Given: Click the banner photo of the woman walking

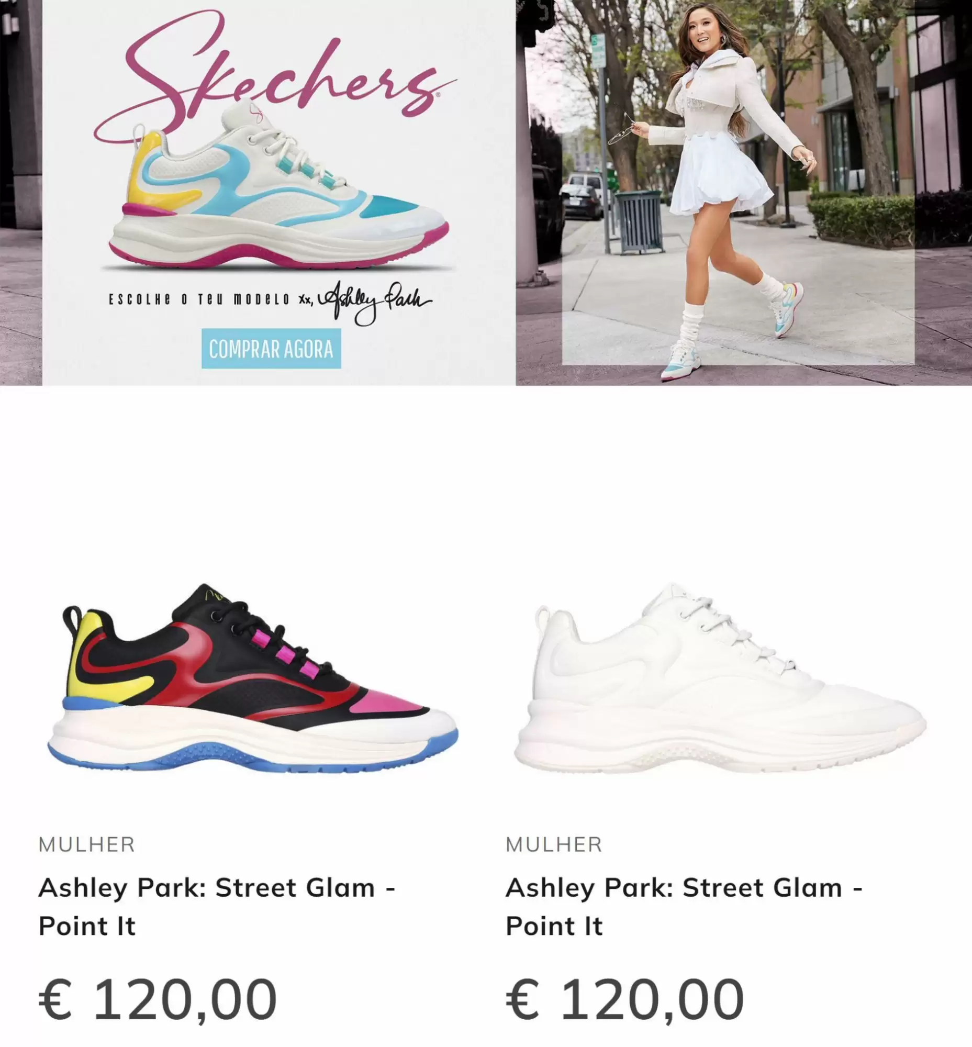Looking at the screenshot, I should pos(744,193).
